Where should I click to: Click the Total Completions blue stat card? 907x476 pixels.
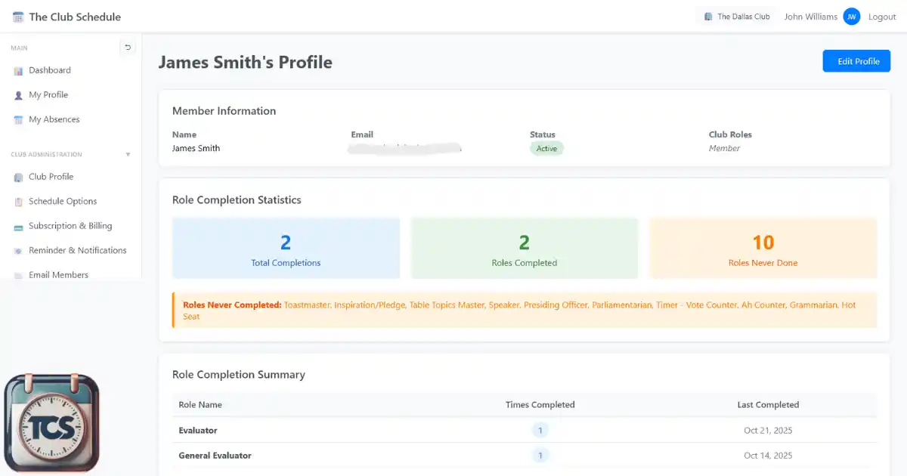286,249
